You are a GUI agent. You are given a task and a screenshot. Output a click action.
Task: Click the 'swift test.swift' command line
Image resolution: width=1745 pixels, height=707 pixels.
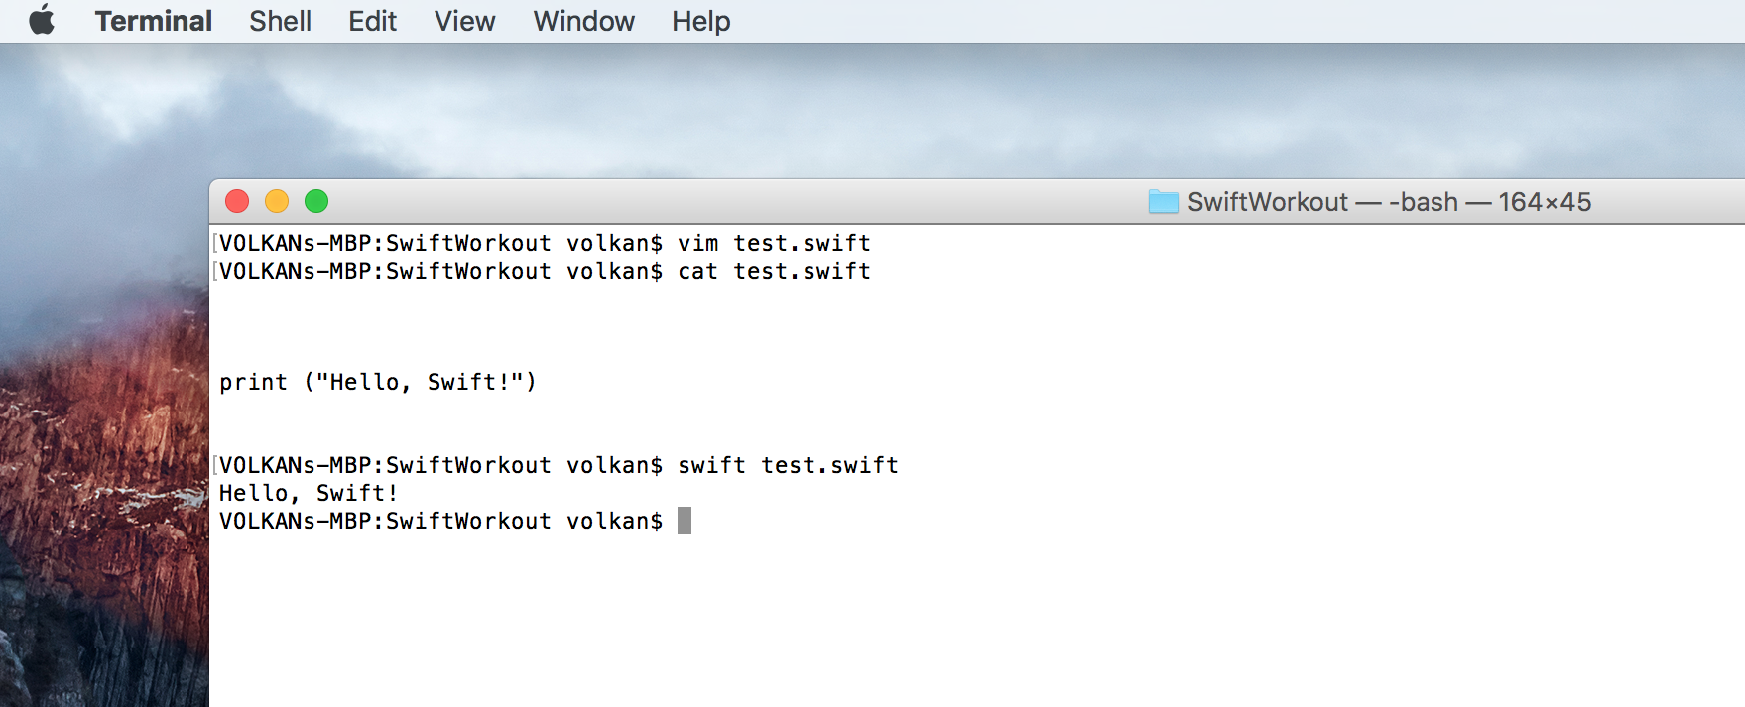point(788,465)
